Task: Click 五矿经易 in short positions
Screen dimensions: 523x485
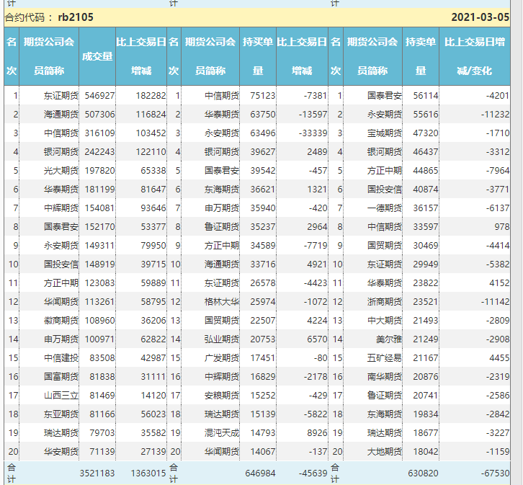Action: tap(385, 358)
